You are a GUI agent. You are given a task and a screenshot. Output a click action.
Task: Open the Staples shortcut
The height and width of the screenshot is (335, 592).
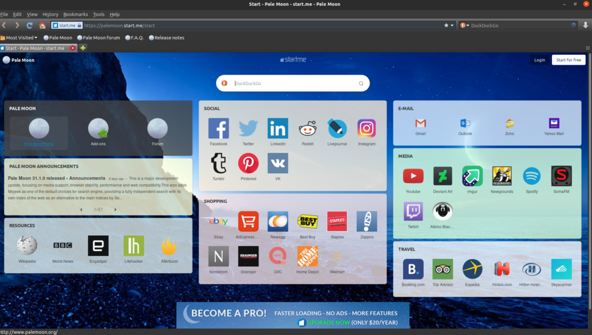pyautogui.click(x=337, y=221)
